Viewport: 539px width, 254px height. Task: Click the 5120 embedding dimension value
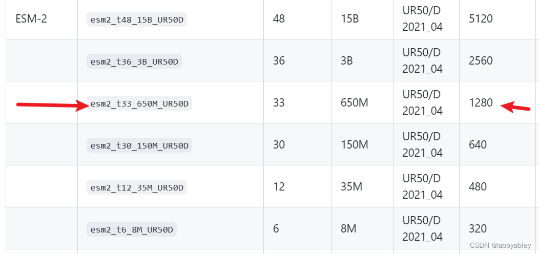click(x=481, y=18)
